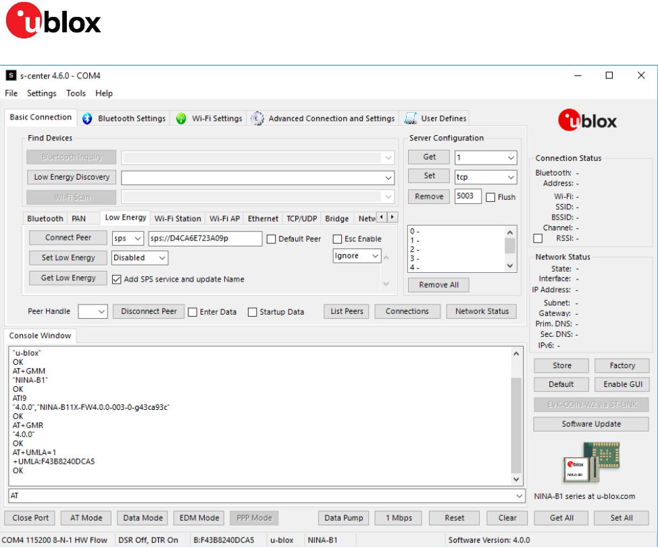The height and width of the screenshot is (547, 658).
Task: Select the Bridge tab
Action: tap(337, 219)
